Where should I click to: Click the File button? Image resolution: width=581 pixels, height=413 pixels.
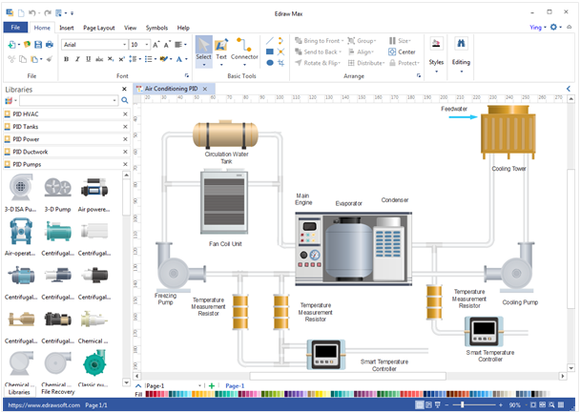click(16, 28)
